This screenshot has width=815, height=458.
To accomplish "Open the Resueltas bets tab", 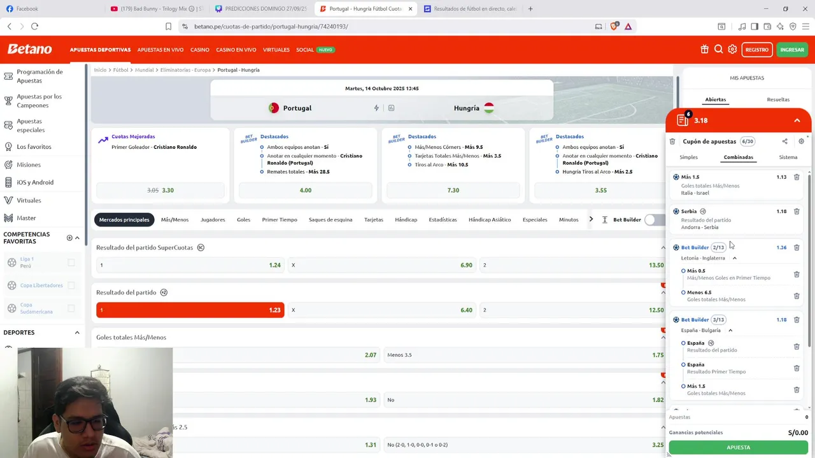I will [x=778, y=99].
